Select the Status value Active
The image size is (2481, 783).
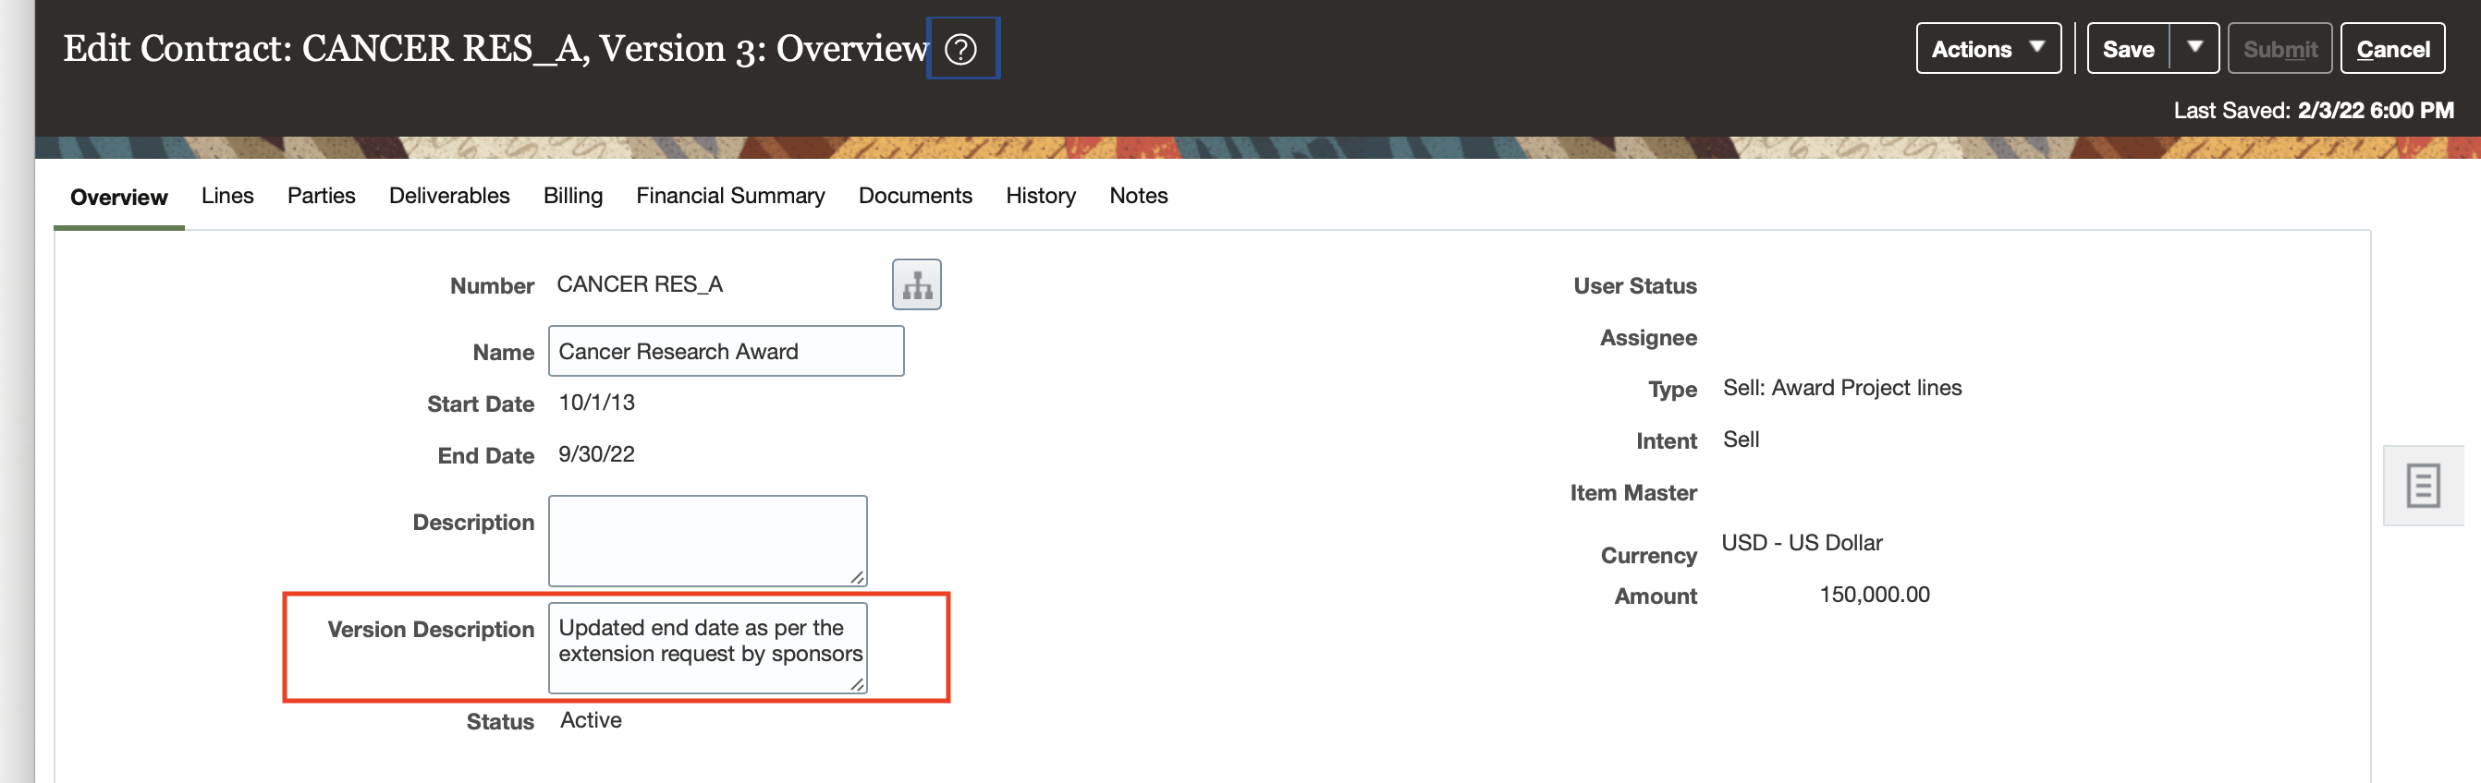coord(591,719)
